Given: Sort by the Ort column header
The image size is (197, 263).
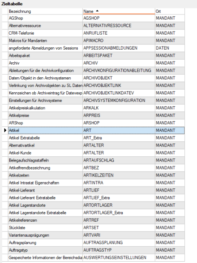Looking at the screenshot, I should click(x=170, y=11).
